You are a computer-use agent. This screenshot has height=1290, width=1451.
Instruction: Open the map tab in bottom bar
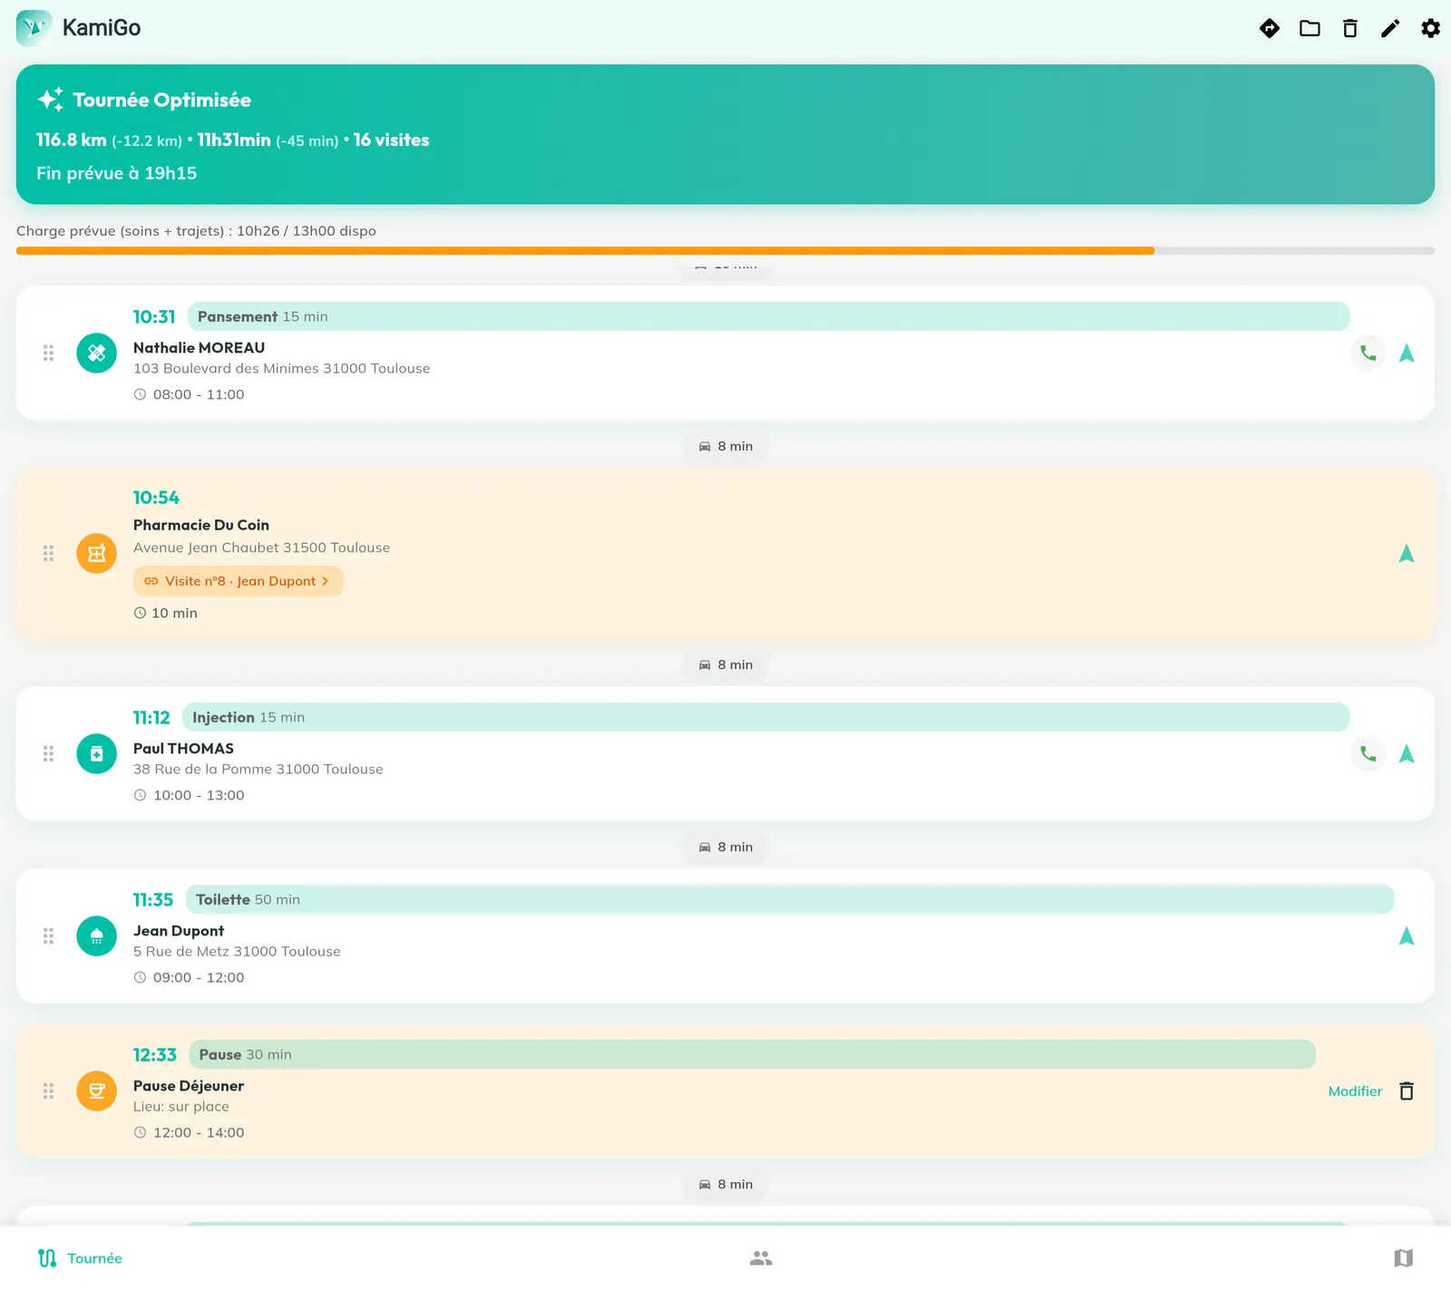tap(1404, 1258)
